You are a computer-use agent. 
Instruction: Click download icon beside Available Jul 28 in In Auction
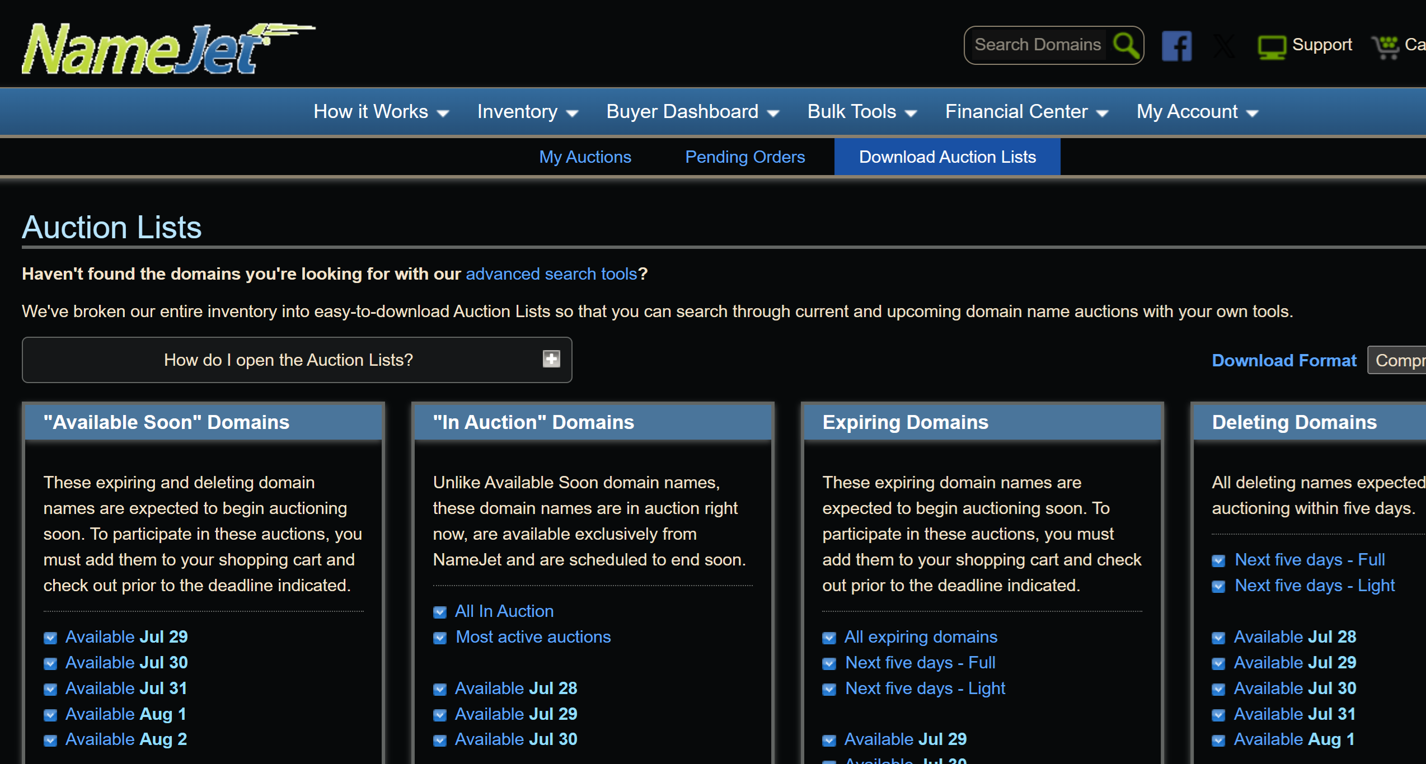pos(440,689)
